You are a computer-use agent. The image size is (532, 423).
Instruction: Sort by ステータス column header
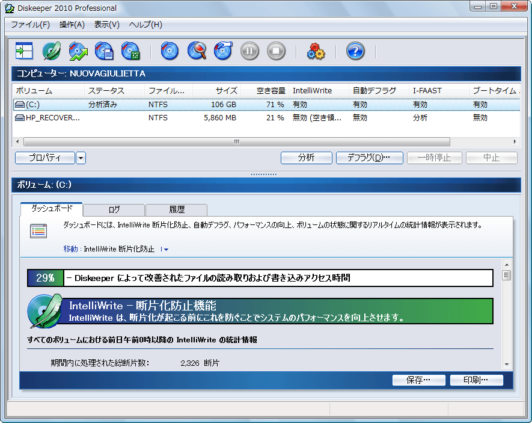point(114,91)
